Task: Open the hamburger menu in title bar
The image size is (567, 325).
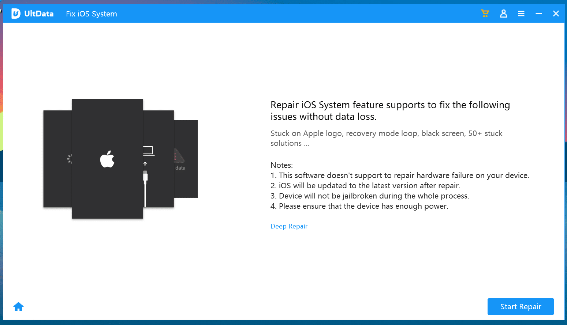Action: tap(521, 14)
